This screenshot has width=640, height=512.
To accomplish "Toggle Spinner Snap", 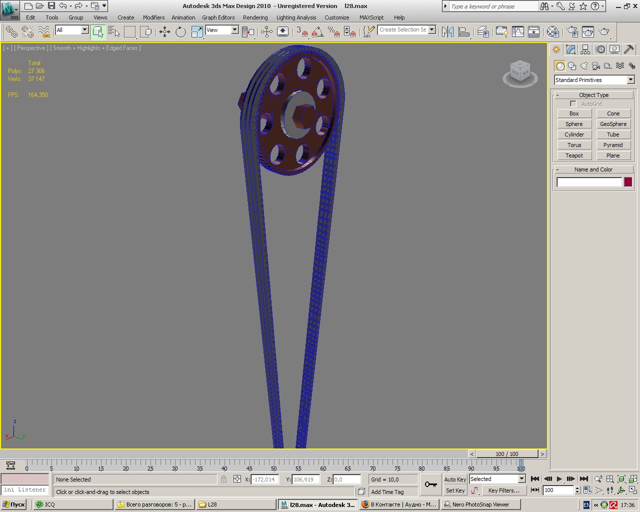I will click(x=350, y=32).
